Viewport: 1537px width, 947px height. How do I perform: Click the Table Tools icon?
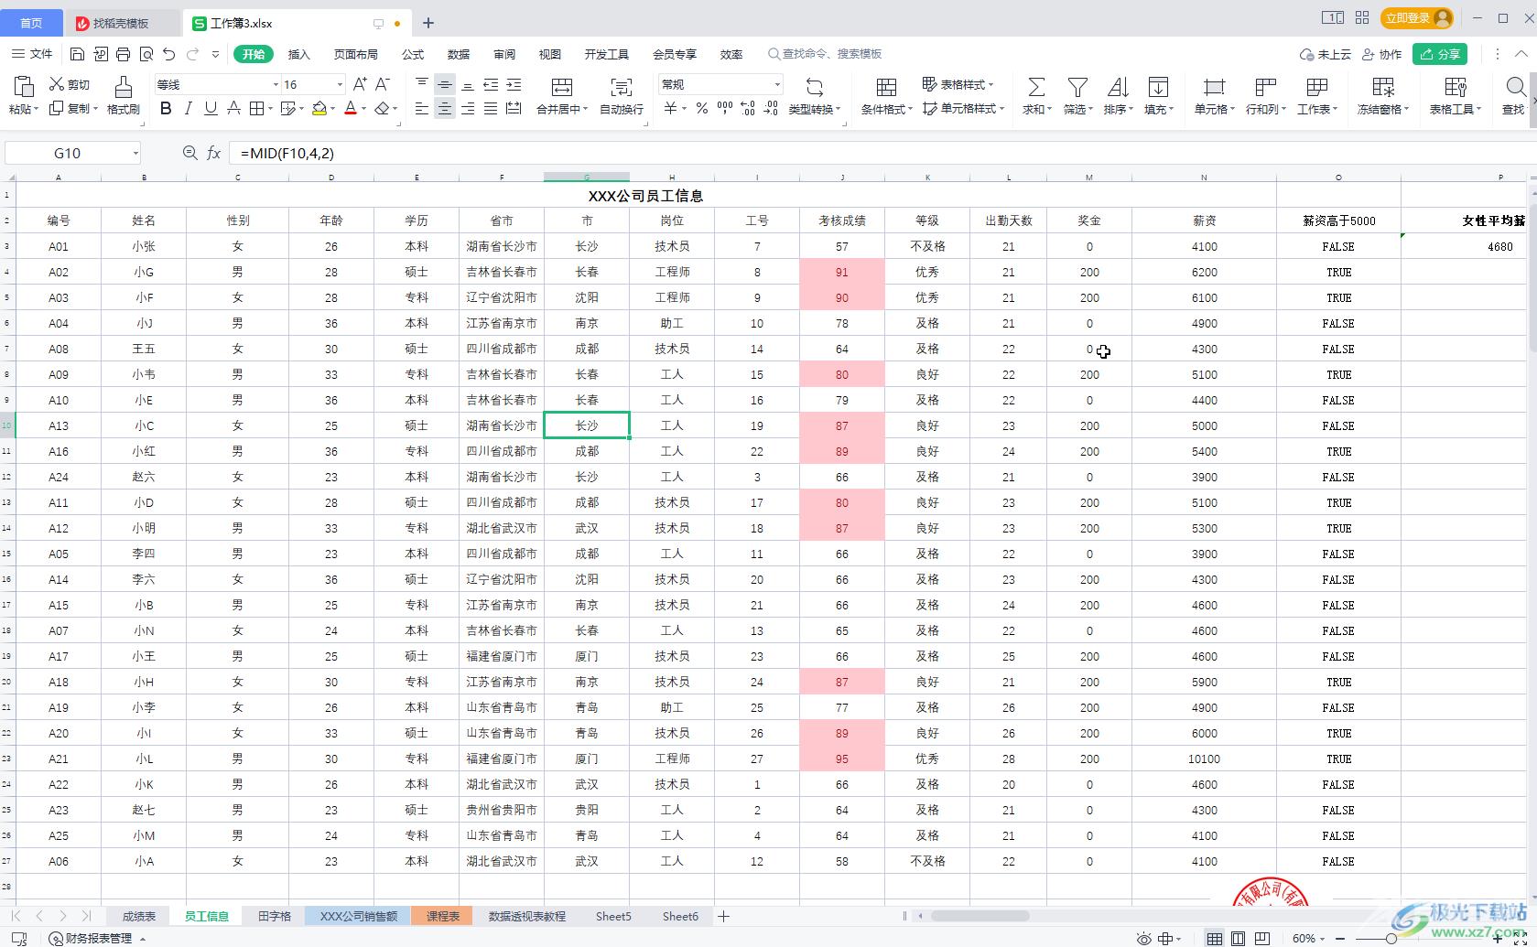(x=1456, y=87)
